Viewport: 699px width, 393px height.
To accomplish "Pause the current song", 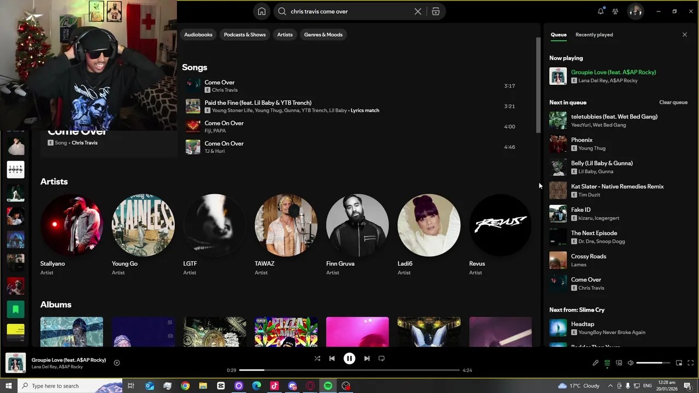I will [349, 359].
